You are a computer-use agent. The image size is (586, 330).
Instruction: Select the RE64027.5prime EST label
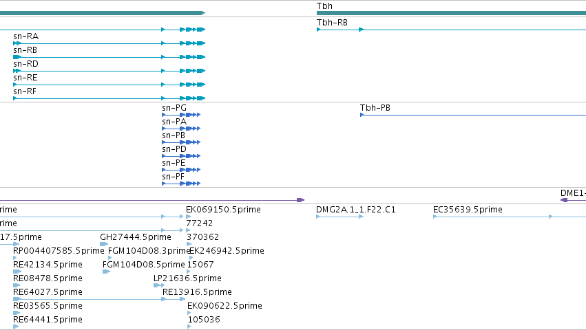click(x=48, y=292)
